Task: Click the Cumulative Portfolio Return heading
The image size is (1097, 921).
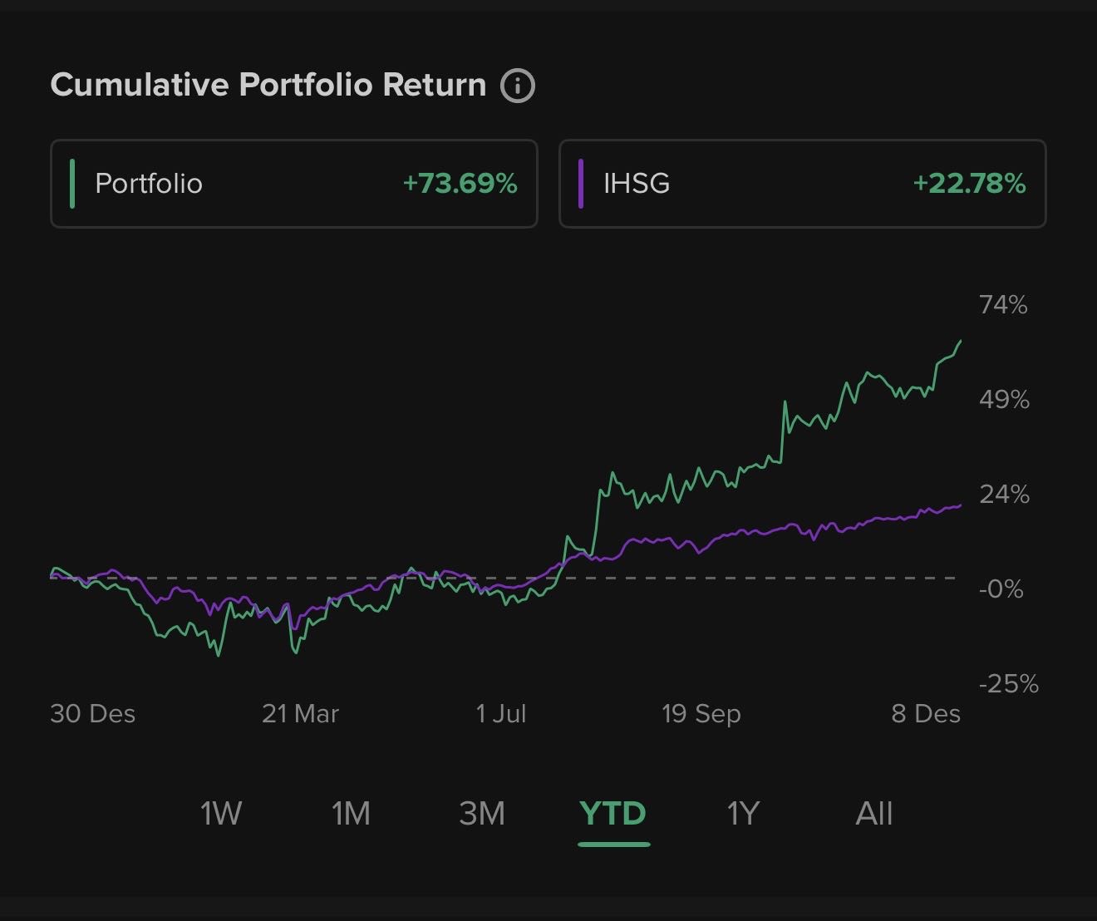Action: [268, 85]
